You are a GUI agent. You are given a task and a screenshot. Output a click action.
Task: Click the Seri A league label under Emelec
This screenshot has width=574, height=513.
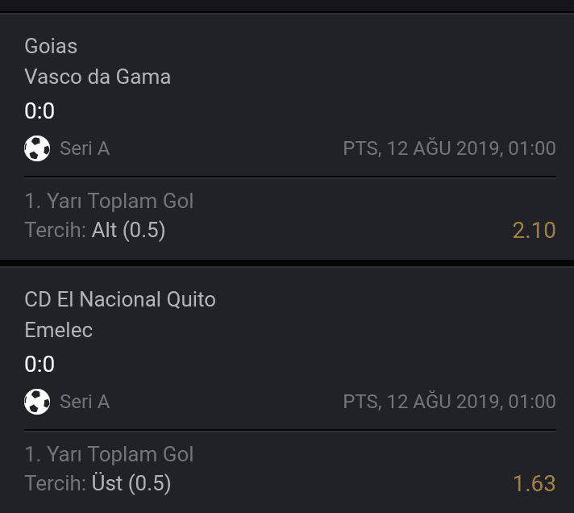(x=85, y=402)
